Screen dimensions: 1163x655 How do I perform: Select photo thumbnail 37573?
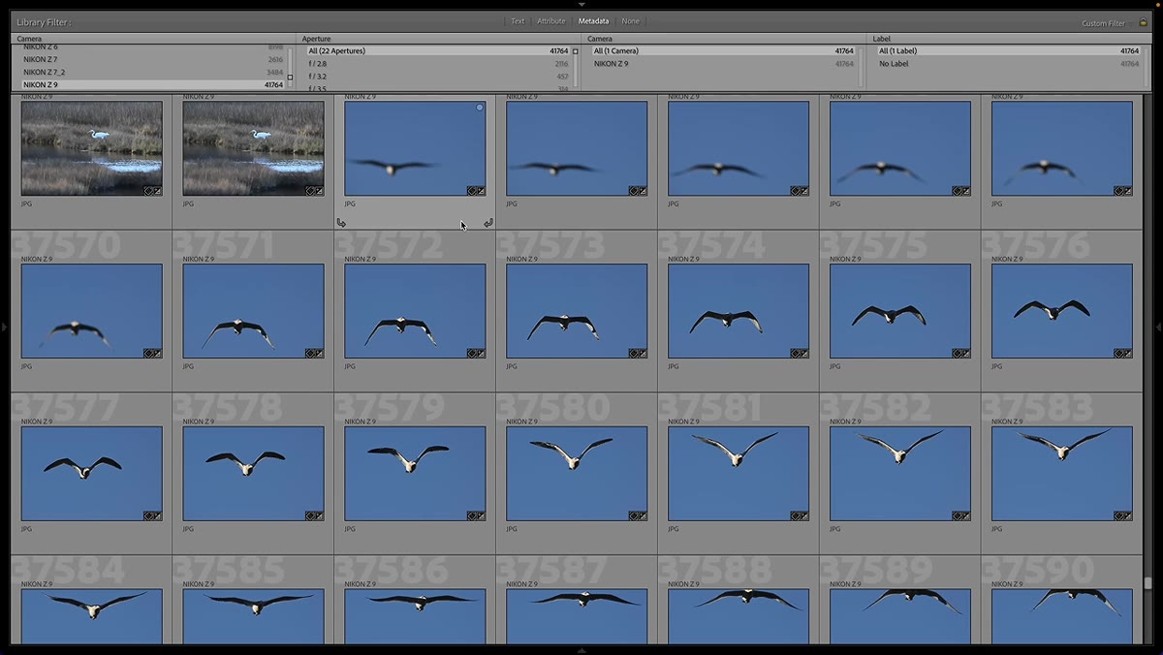coord(577,311)
